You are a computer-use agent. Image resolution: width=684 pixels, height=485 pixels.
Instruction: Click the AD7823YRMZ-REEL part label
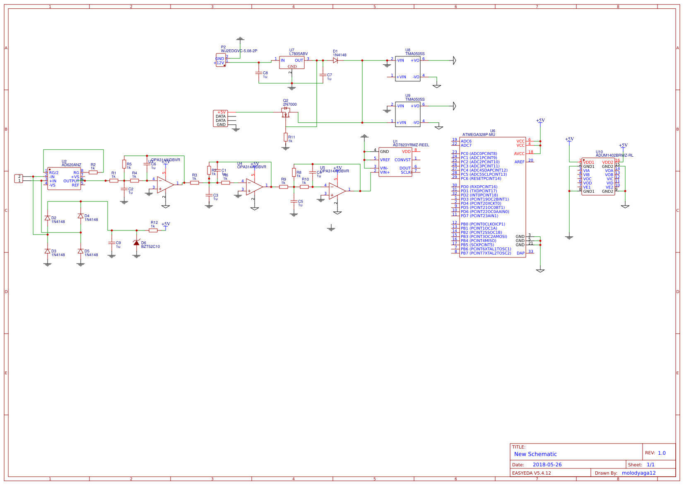pos(411,145)
